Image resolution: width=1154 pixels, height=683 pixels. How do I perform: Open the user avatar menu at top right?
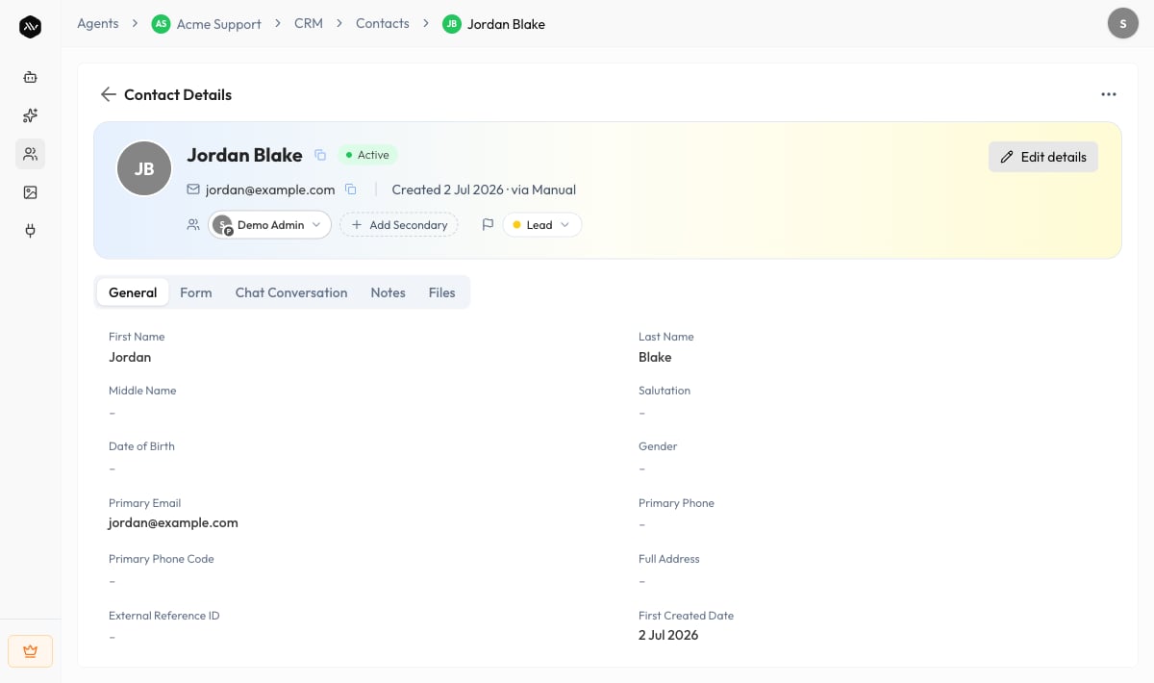point(1123,23)
